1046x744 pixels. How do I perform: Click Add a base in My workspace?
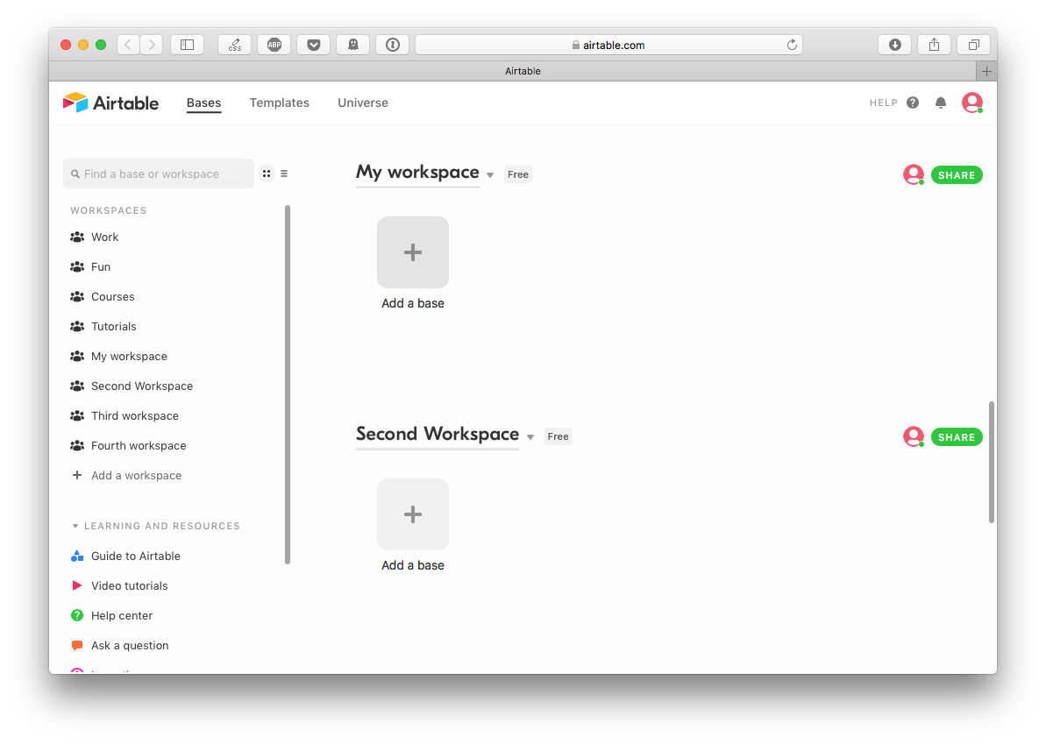click(412, 252)
